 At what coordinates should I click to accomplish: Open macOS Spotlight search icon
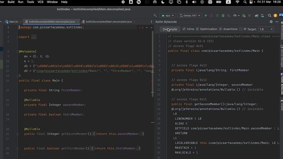pos(245,2)
